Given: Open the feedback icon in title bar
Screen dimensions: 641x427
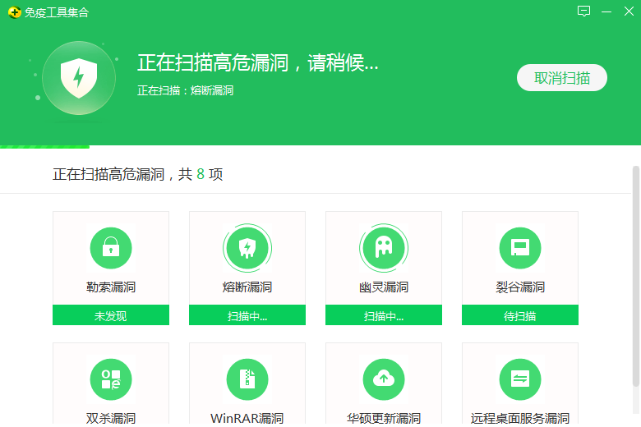Looking at the screenshot, I should (x=584, y=11).
